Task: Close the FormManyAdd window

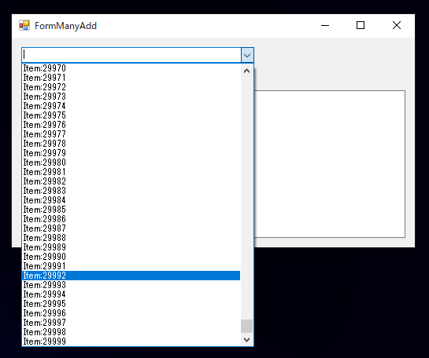Action: [397, 25]
